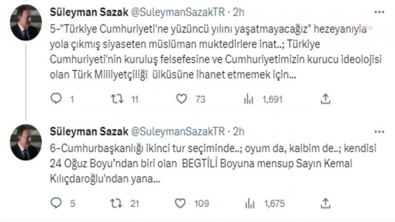Reply to the first tweet numbered 5

56,99
